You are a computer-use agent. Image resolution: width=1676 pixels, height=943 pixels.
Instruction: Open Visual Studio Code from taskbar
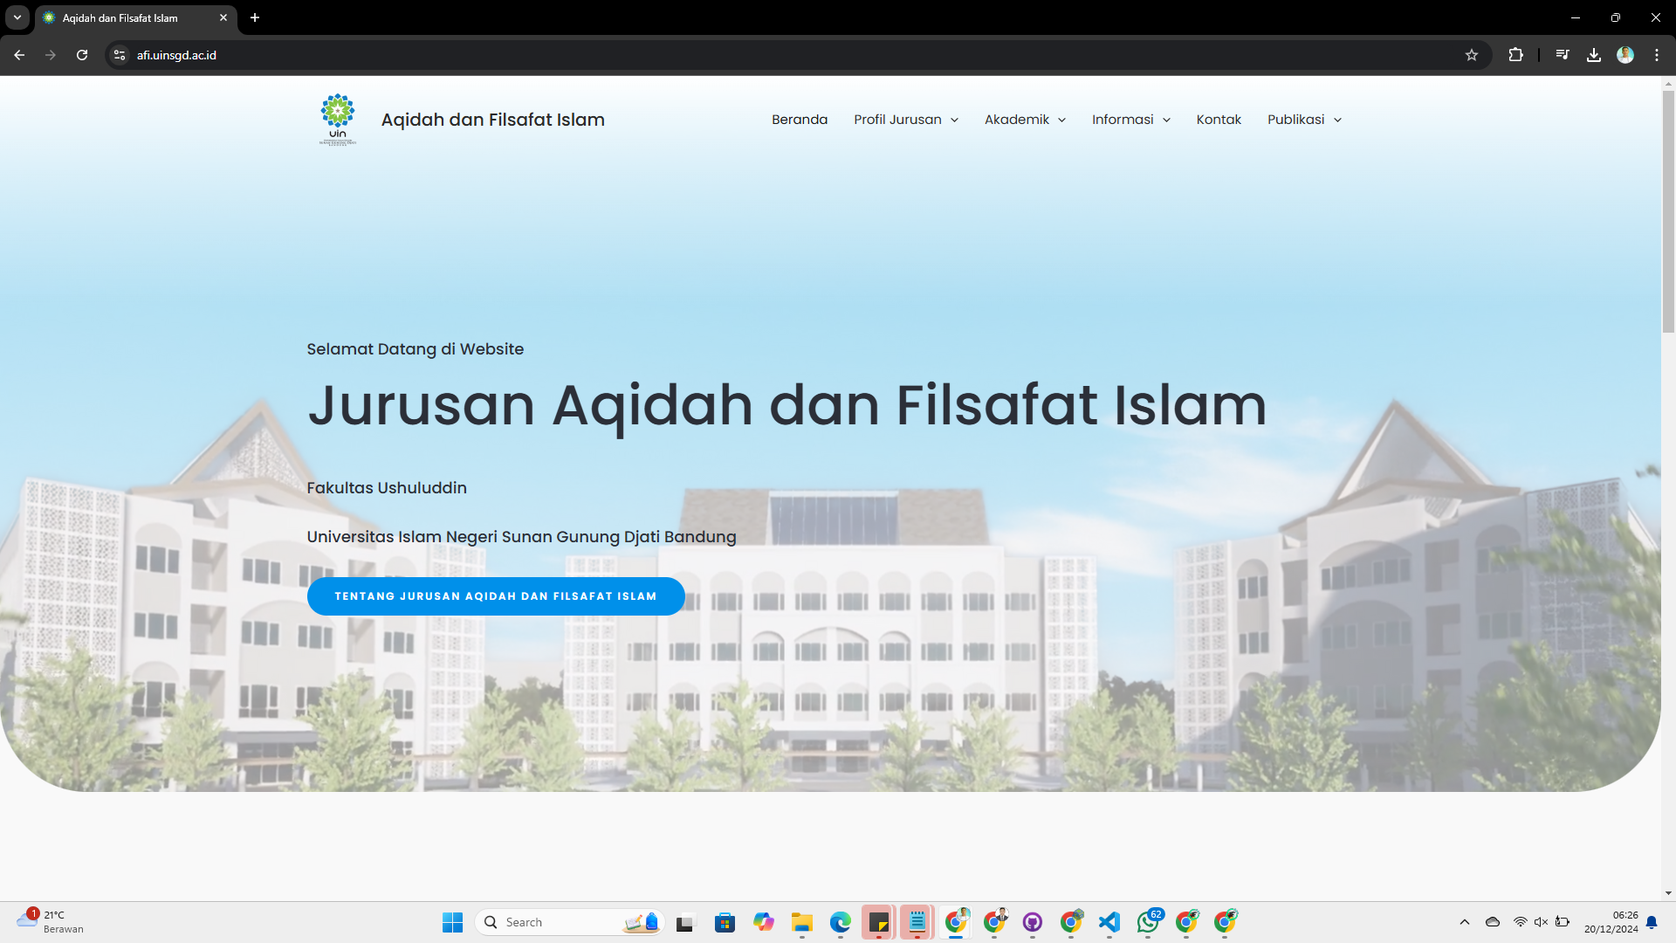[1109, 922]
